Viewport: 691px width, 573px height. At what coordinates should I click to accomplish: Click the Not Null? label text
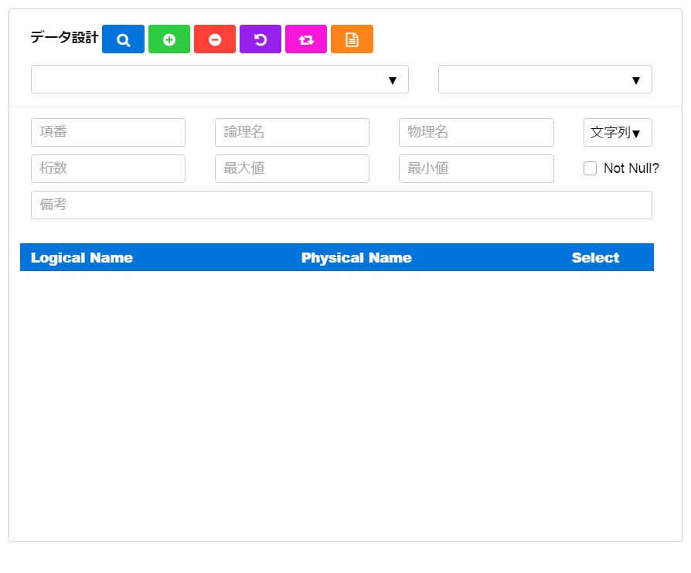pyautogui.click(x=631, y=168)
